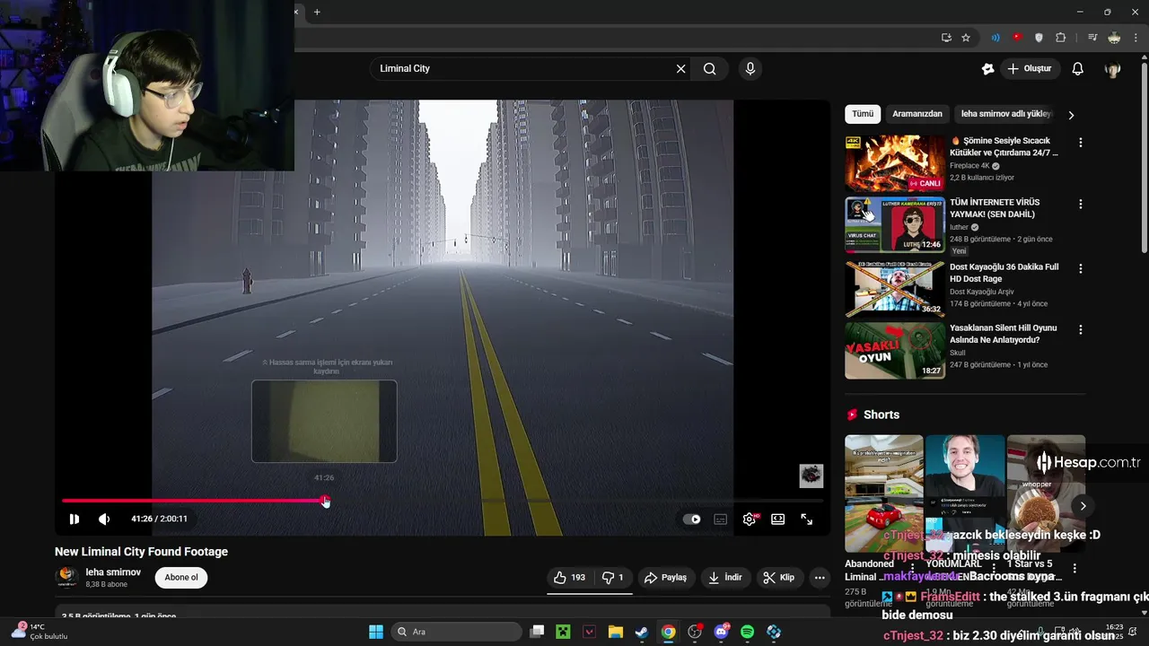Open Discord from the taskbar
1149x646 pixels.
(721, 632)
